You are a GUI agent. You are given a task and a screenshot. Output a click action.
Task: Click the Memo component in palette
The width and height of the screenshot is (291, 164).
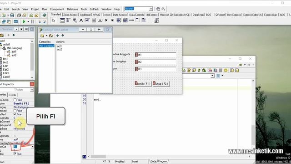click(x=94, y=20)
